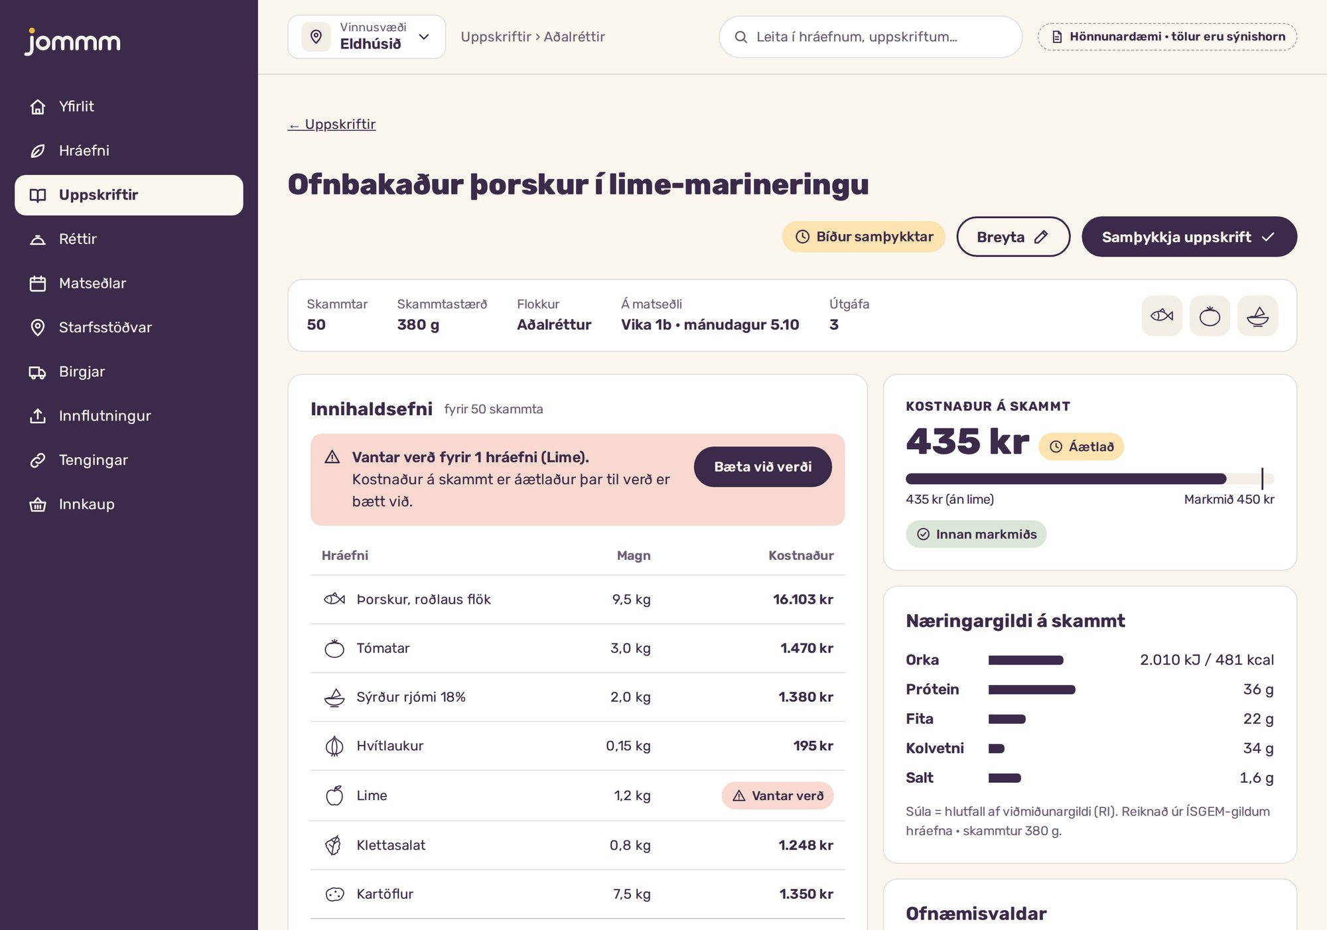This screenshot has height=930, width=1327.
Task: Approve recipe with Samþykkja uppskrift
Action: click(x=1189, y=237)
